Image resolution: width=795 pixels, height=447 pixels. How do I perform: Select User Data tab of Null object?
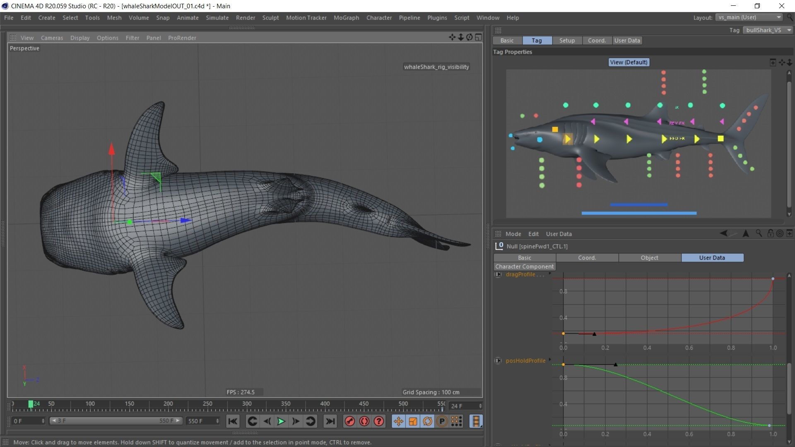[x=712, y=258]
